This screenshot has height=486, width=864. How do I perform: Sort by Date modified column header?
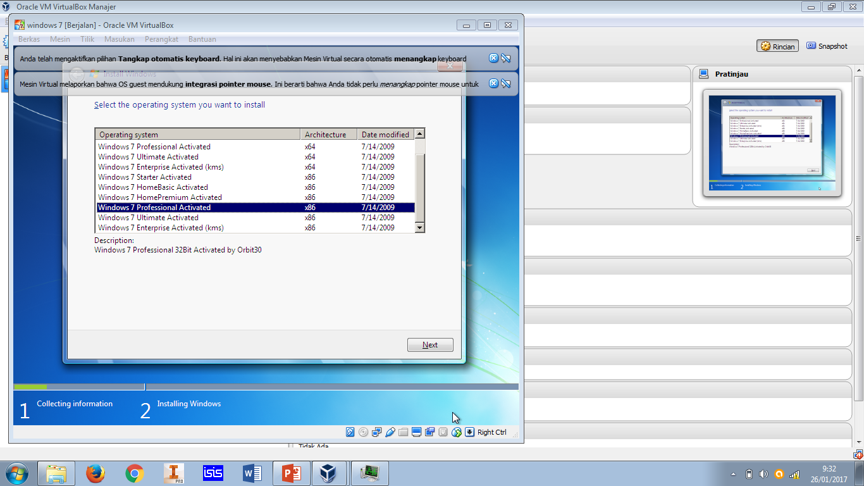click(x=386, y=134)
